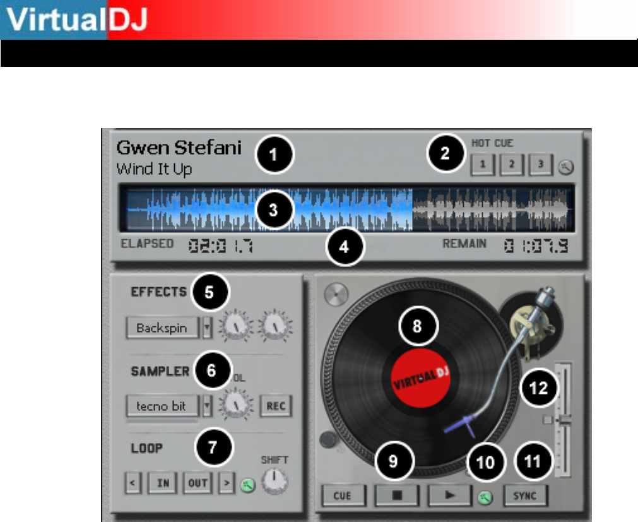Click the round silver knob at the turntable top-left

point(336,294)
